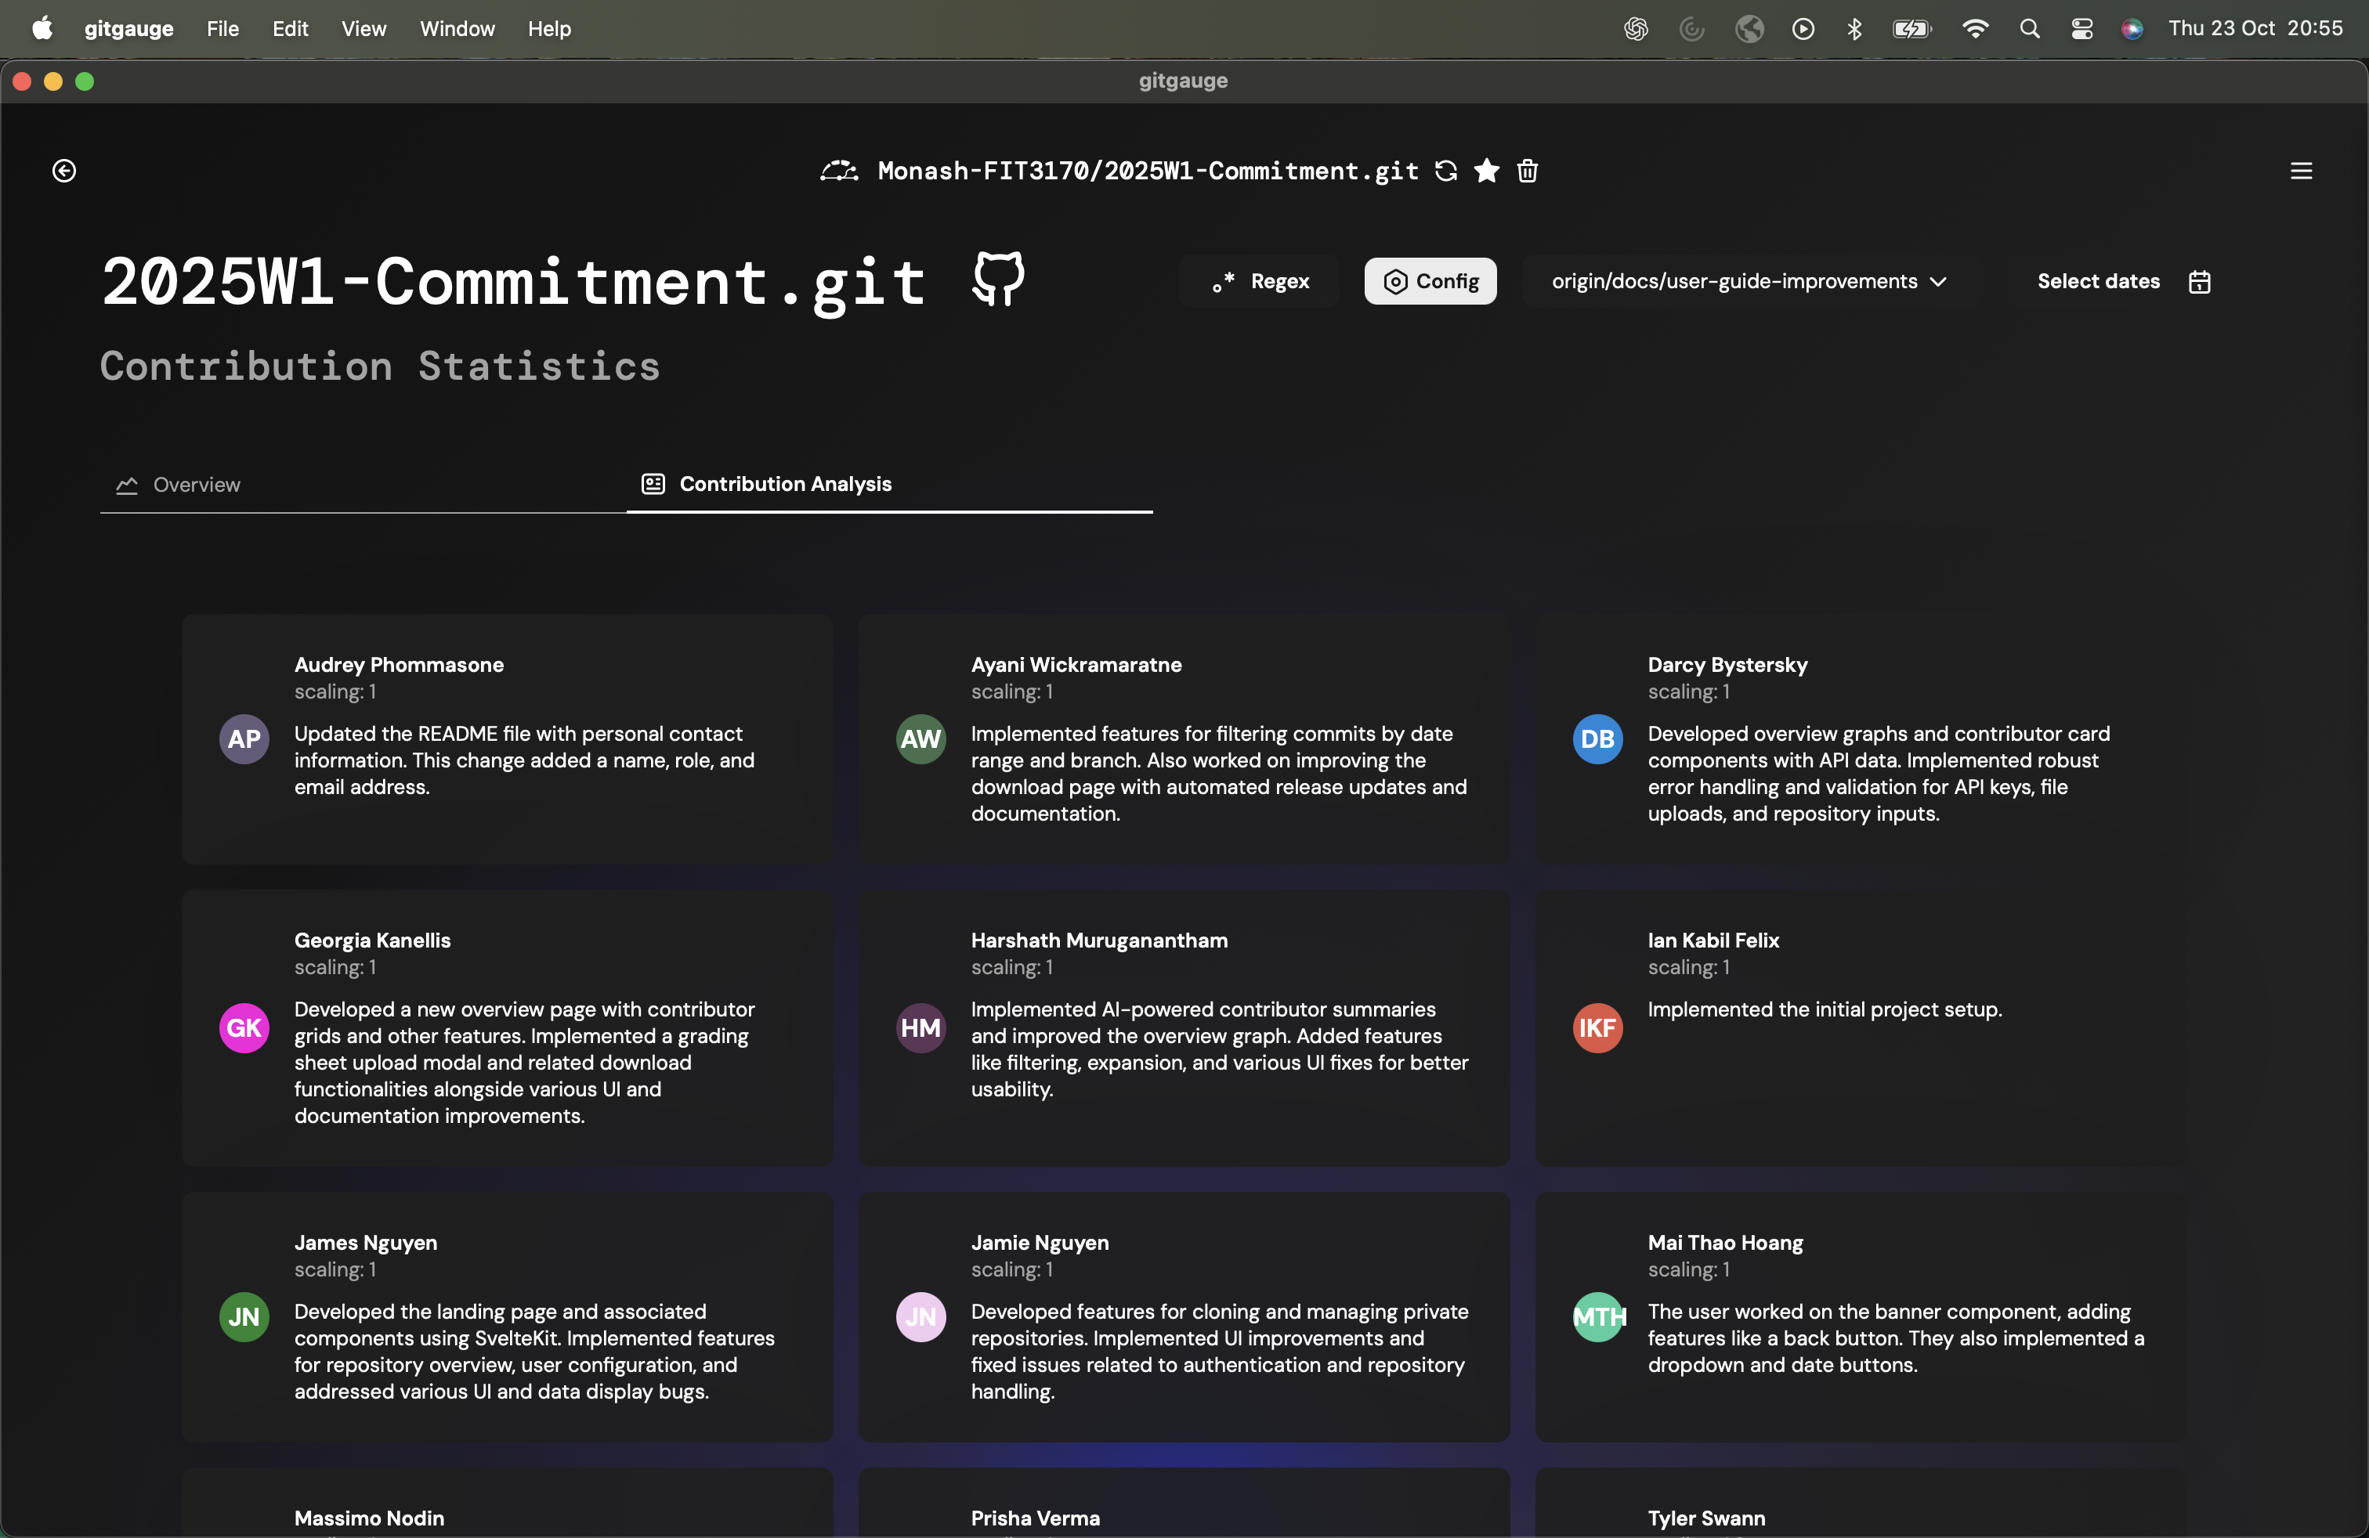
Task: Select the Harshath Muruganantham name
Action: click(1099, 940)
